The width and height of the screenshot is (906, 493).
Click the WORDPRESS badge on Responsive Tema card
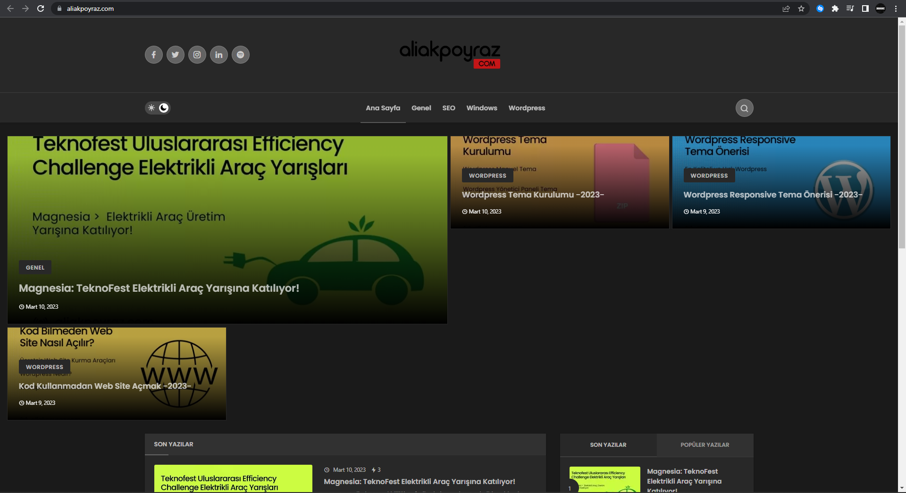tap(709, 175)
